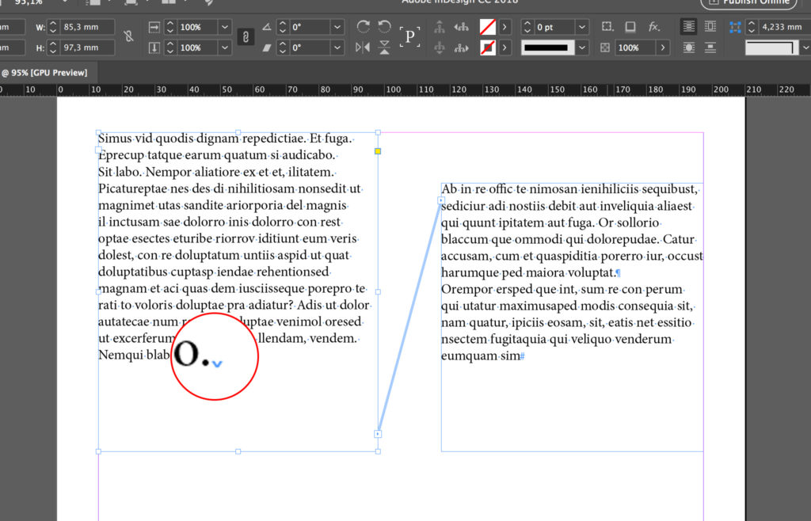Viewport: 811px width, 521px height.
Task: Step the rotation angle with its arrows
Action: [x=283, y=27]
